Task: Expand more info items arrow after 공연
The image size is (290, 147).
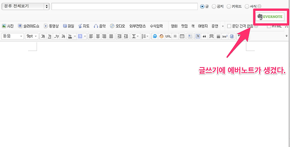Action: 223,26
